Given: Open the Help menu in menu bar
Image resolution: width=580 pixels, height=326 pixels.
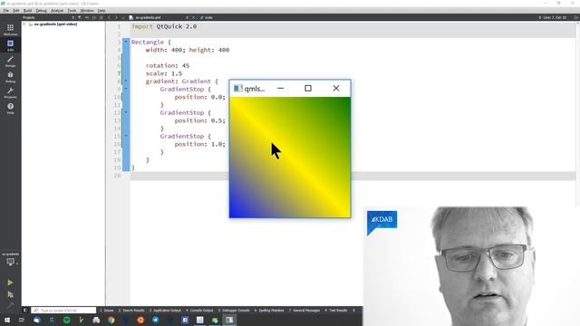Looking at the screenshot, I should [x=101, y=11].
